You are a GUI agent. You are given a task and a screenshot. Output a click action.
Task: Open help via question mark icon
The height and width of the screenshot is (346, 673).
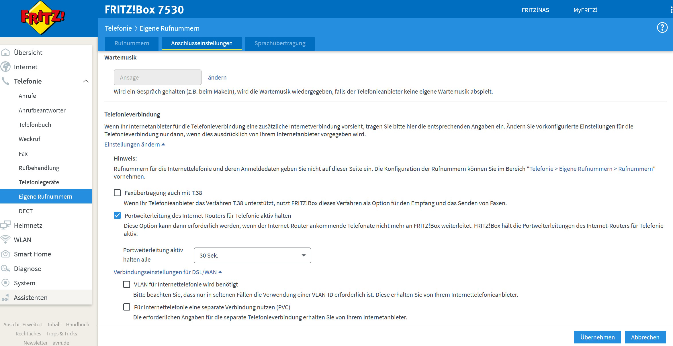point(662,28)
